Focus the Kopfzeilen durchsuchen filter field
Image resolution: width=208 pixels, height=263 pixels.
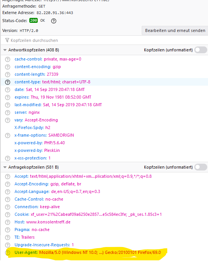point(104,40)
